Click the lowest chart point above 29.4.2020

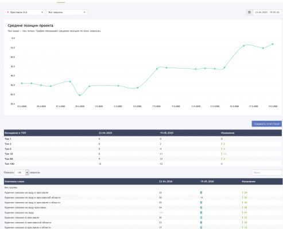pyautogui.click(x=80, y=95)
